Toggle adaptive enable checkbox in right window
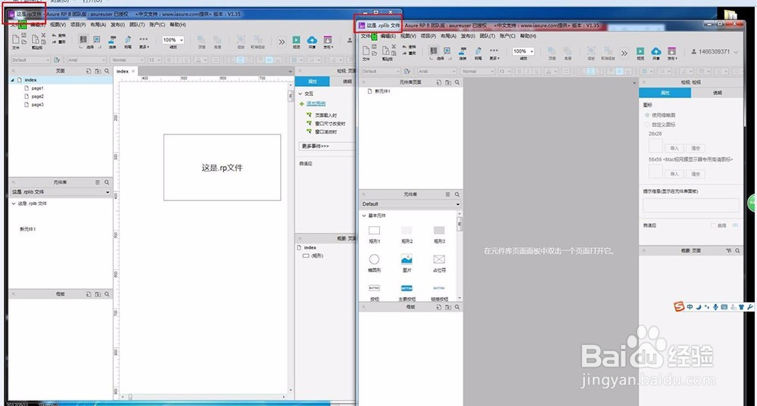The height and width of the screenshot is (406, 757). click(x=713, y=225)
